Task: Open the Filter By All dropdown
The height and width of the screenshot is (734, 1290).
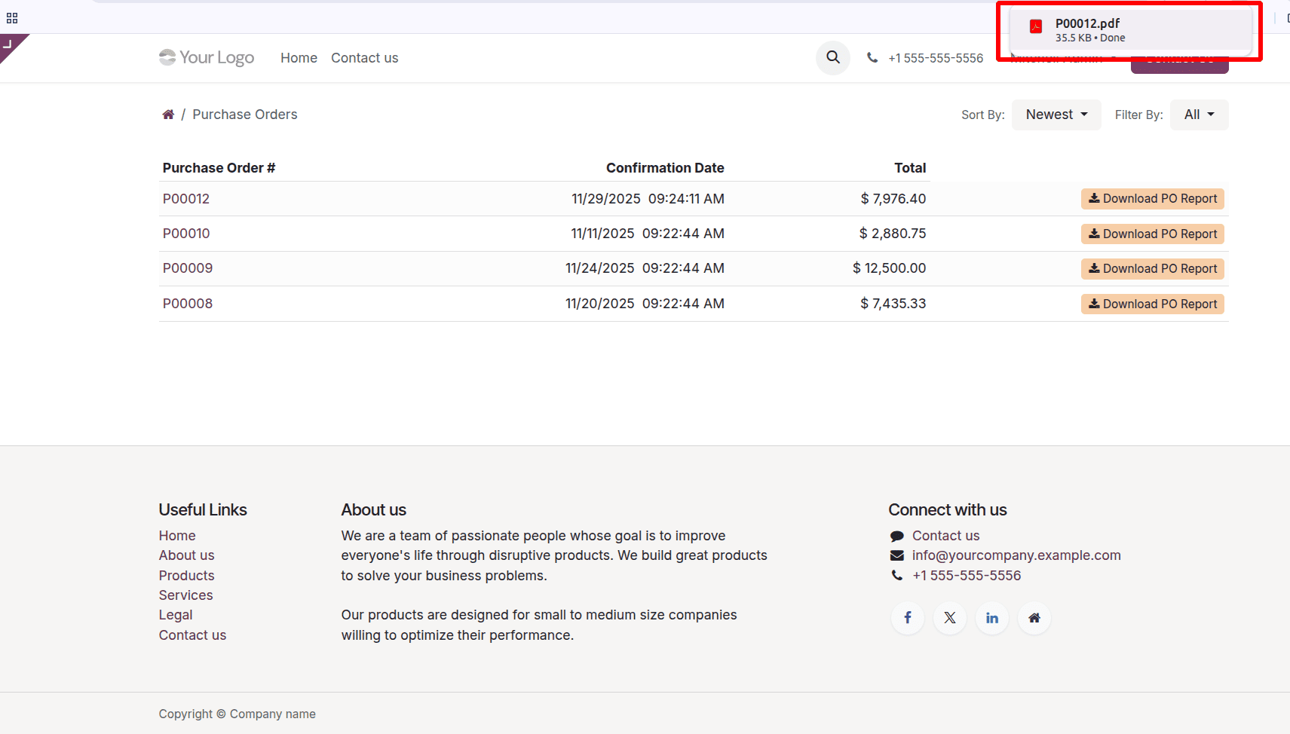Action: pos(1198,114)
